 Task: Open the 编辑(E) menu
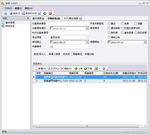pyautogui.click(x=18, y=8)
